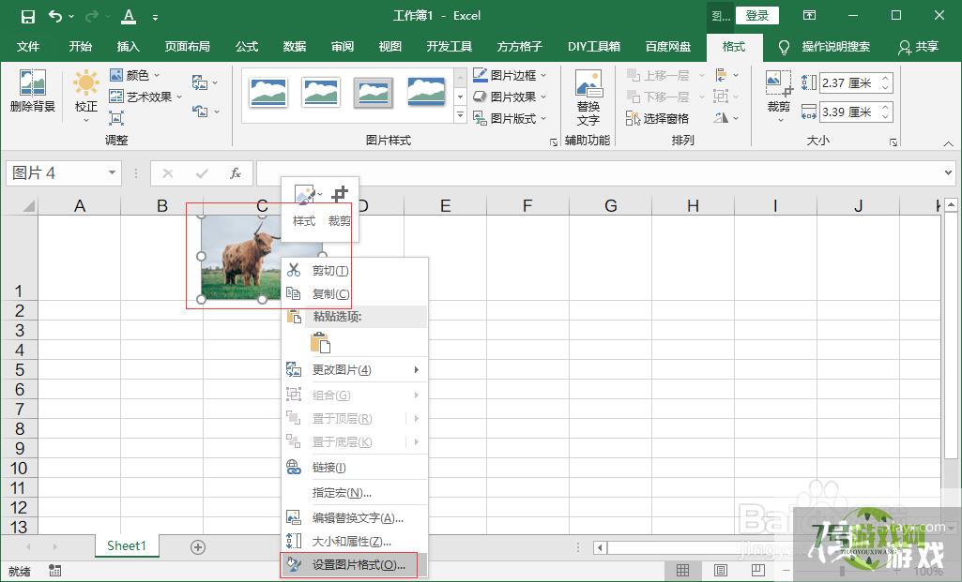Screen dimensions: 962x582
Task: Choose 链接 from the context menu
Action: [x=354, y=468]
